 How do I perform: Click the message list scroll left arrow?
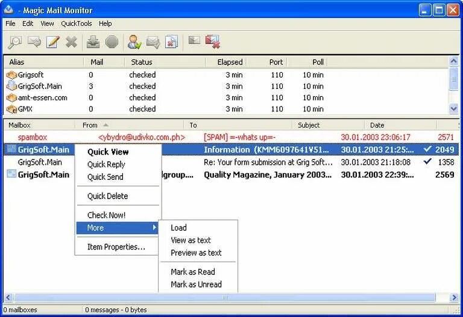(8, 298)
